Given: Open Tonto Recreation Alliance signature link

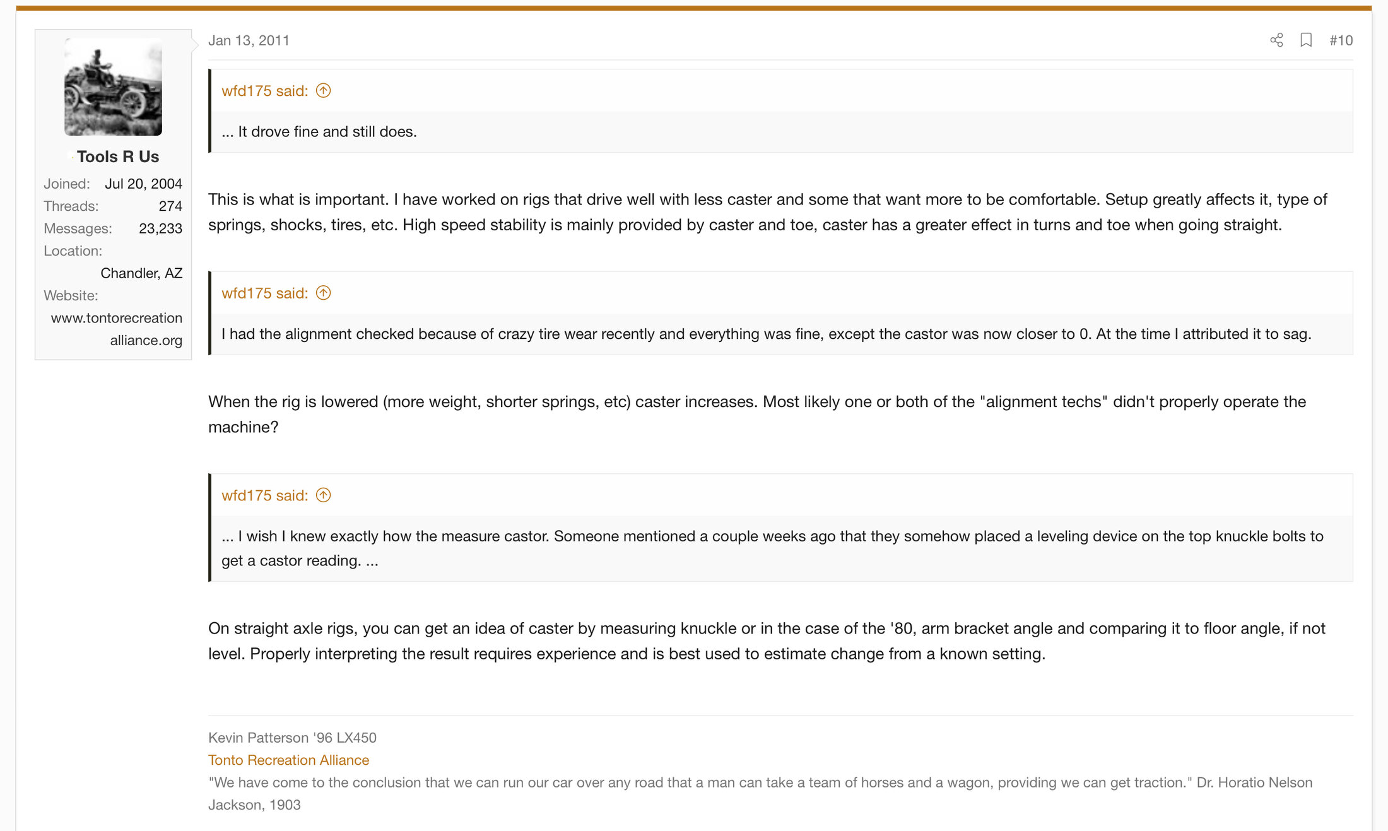Looking at the screenshot, I should click(288, 760).
